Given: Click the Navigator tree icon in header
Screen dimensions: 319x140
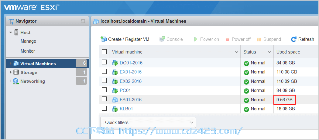Looking at the screenshot, I should 11,21.
